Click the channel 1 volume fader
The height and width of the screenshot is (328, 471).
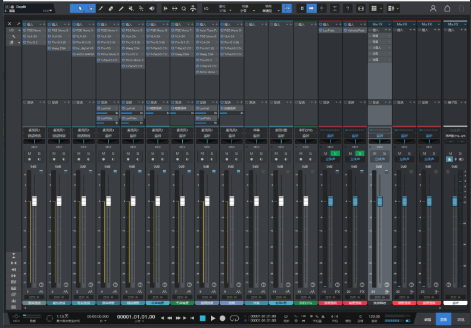pyautogui.click(x=35, y=201)
